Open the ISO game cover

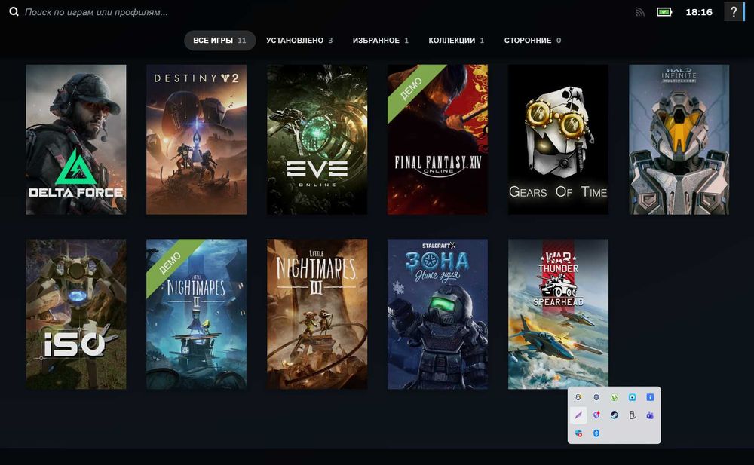(76, 314)
